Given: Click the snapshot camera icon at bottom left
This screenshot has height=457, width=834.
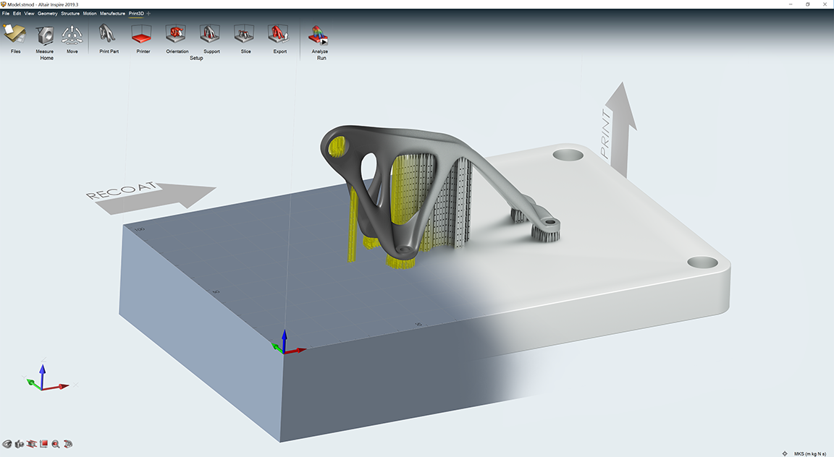Looking at the screenshot, I should tap(17, 443).
